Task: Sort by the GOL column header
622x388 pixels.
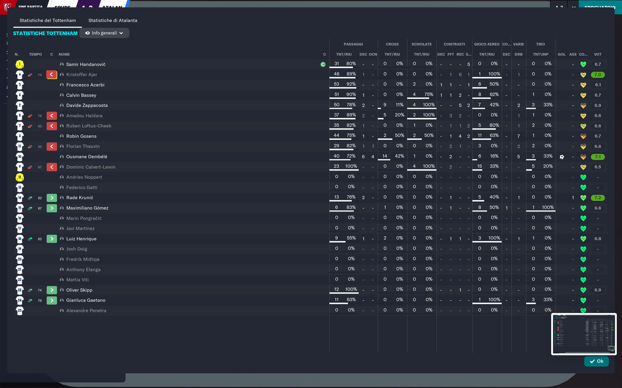Action: [562, 54]
